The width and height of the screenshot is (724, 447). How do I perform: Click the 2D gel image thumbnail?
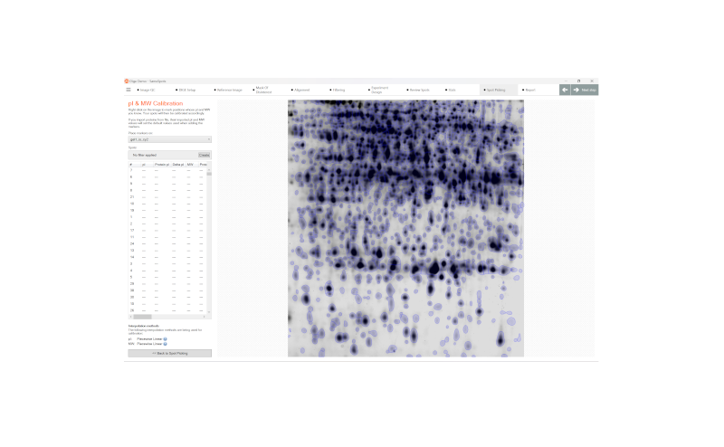click(405, 228)
